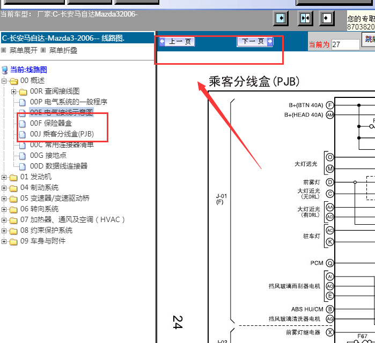Image resolution: width=375 pixels, height=343 pixels.
Task: Click the C-长安马自达-Mazda3-2006 header title
Action: point(63,38)
